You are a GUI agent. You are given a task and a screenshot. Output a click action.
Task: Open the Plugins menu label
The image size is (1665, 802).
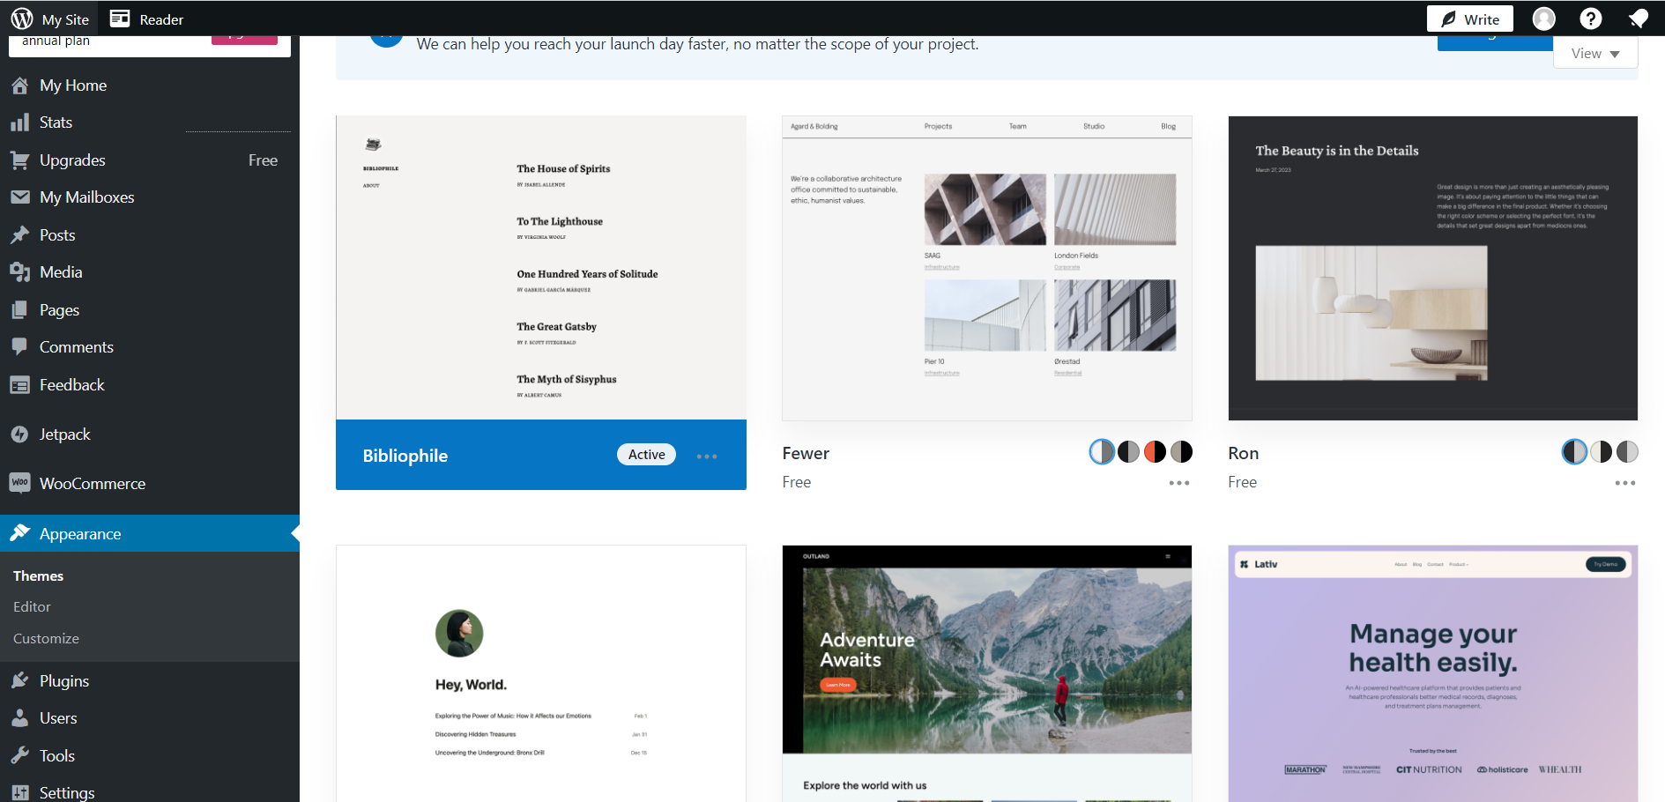(x=64, y=681)
